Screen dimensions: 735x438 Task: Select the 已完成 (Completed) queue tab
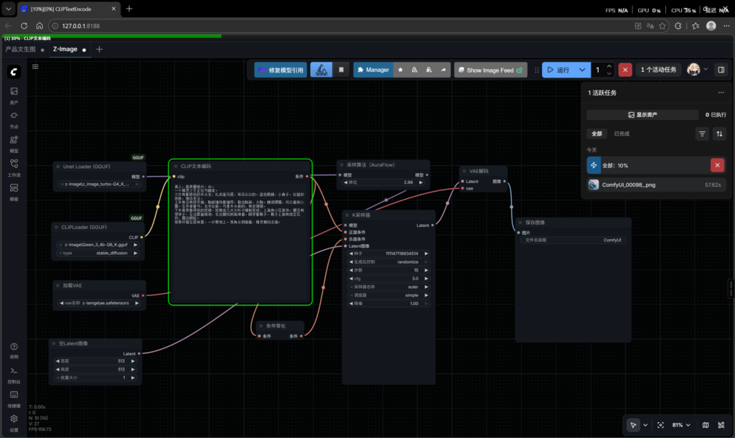[622, 134]
